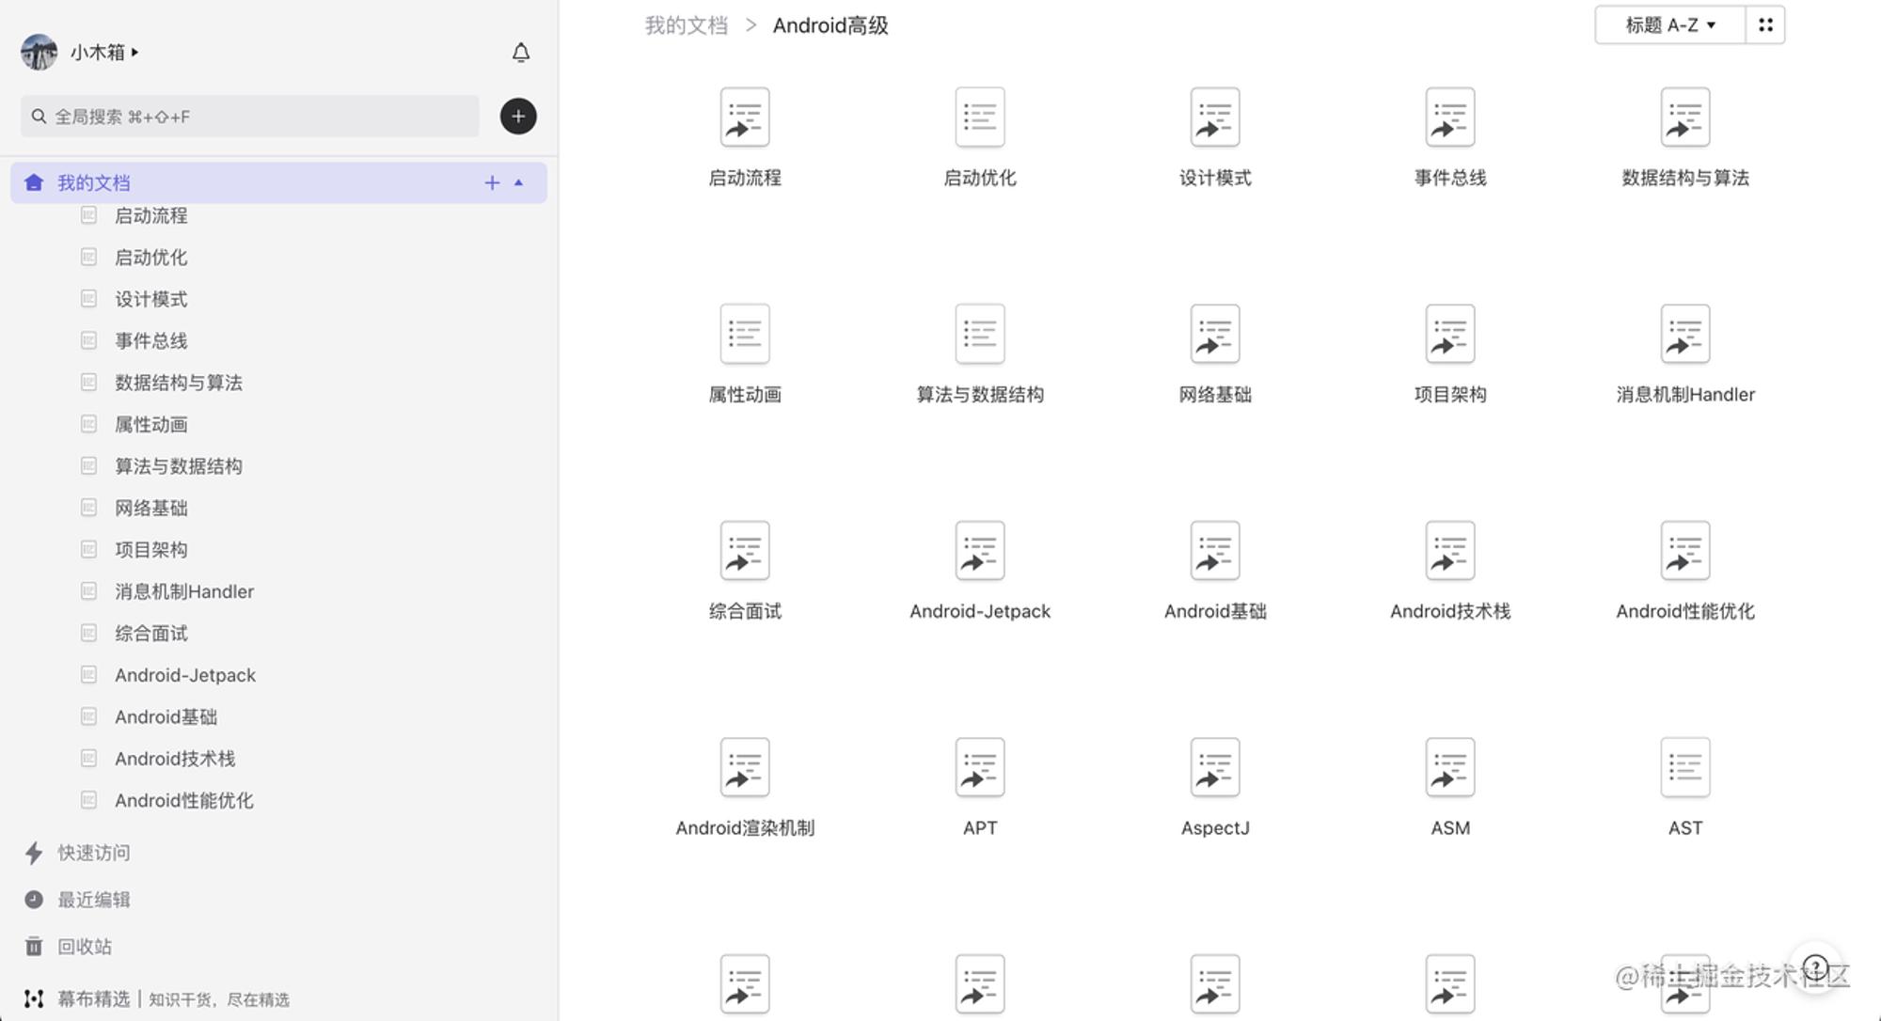
Task: Select Android技术栈 in the sidebar tree
Action: [x=175, y=759]
